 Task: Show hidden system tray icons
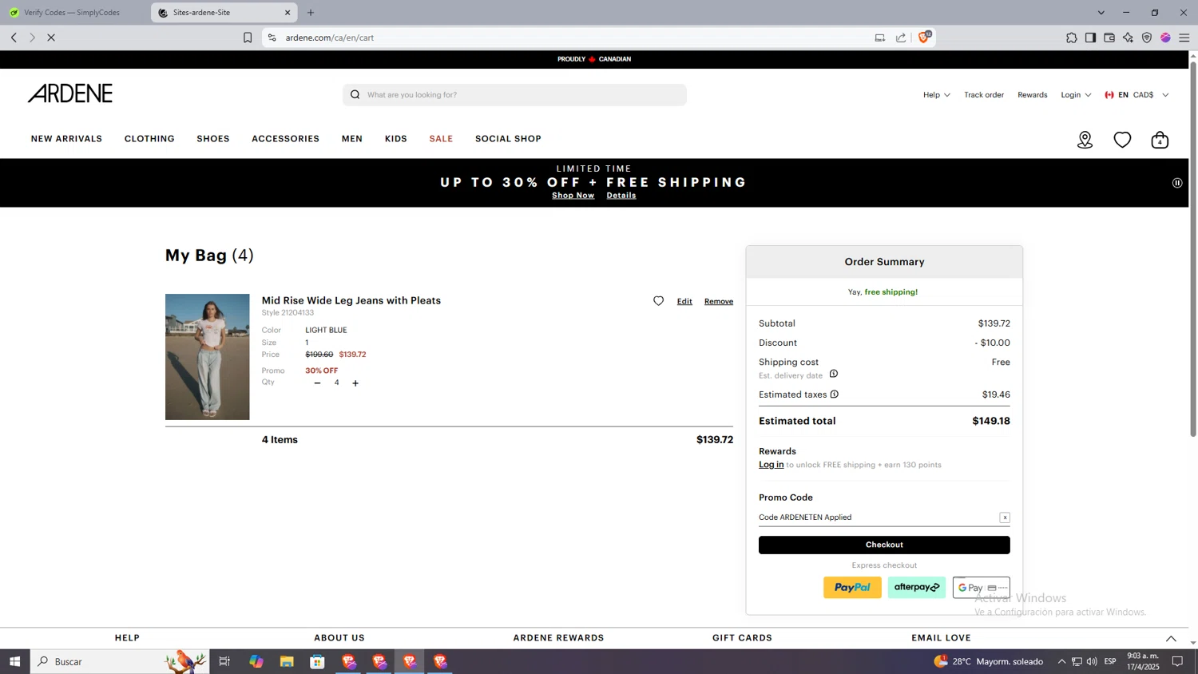[1061, 661]
